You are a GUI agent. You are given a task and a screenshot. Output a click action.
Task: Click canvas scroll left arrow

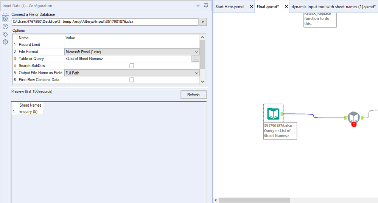(x=216, y=200)
